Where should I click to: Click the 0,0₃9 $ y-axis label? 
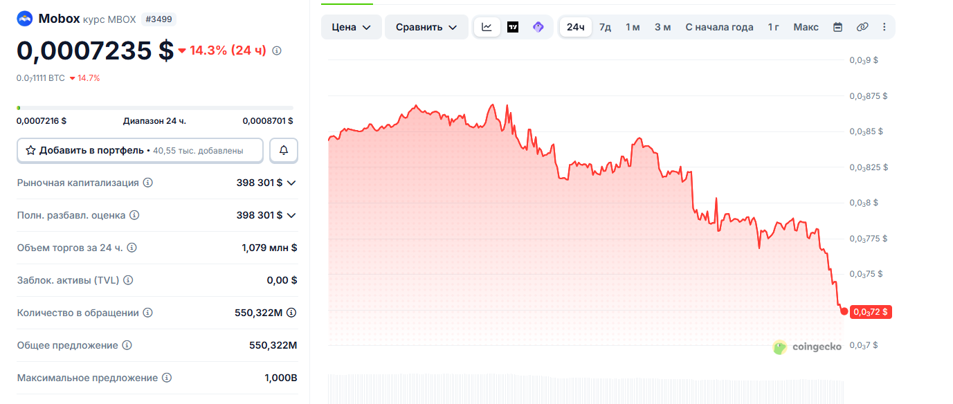(x=864, y=60)
